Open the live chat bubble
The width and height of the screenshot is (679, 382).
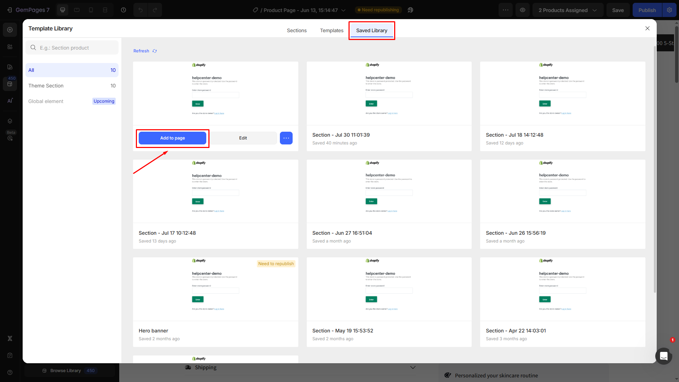[x=663, y=356]
